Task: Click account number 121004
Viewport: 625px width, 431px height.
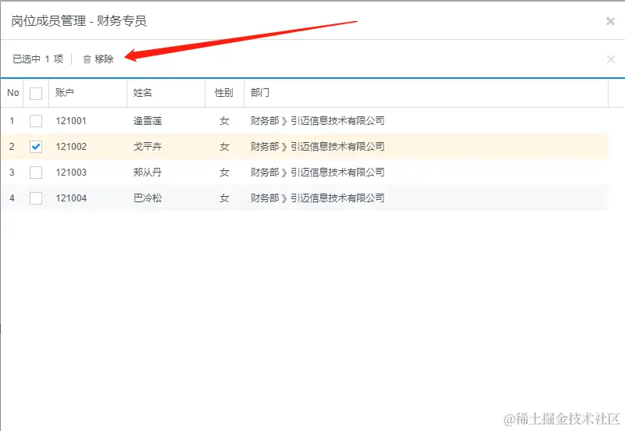Action: 71,198
